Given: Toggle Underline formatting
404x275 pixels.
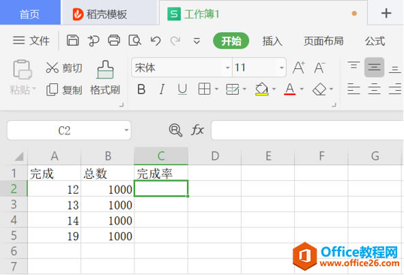Looking at the screenshot, I should tap(182, 89).
